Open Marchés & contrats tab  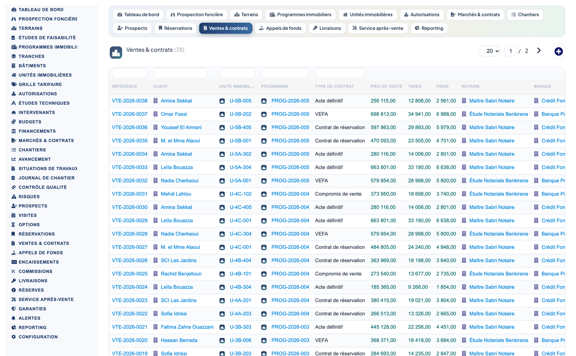click(x=476, y=15)
